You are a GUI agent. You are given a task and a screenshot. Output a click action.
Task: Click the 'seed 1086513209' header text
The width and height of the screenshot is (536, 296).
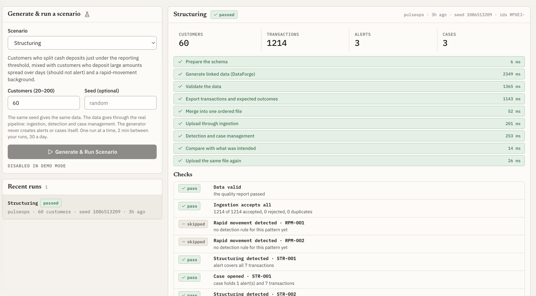473,15
